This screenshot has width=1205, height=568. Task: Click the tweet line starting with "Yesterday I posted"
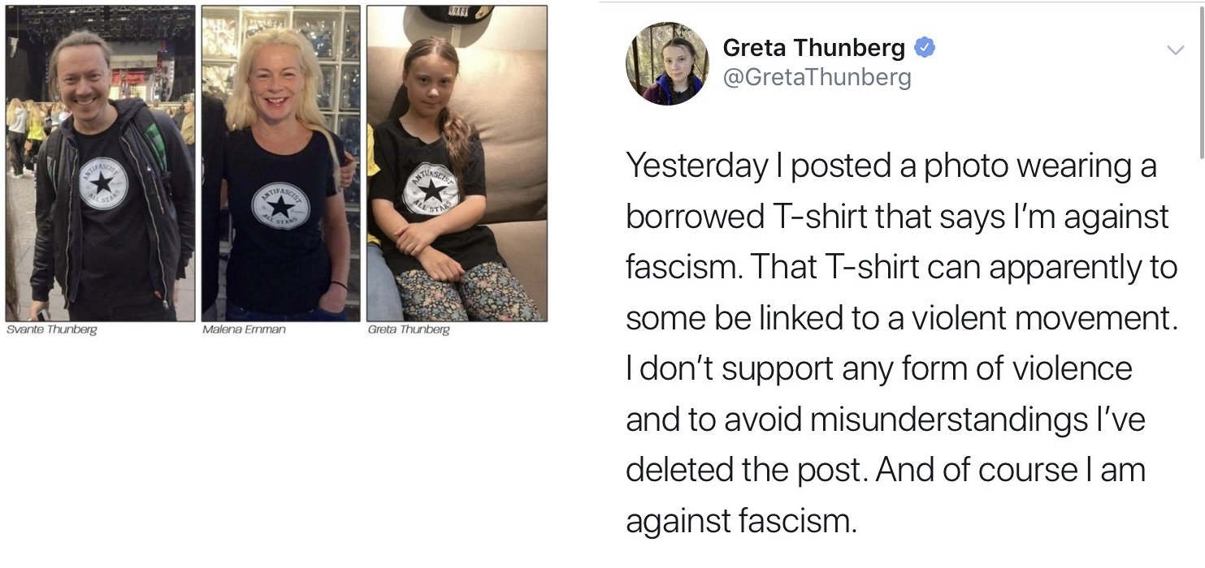tap(891, 166)
